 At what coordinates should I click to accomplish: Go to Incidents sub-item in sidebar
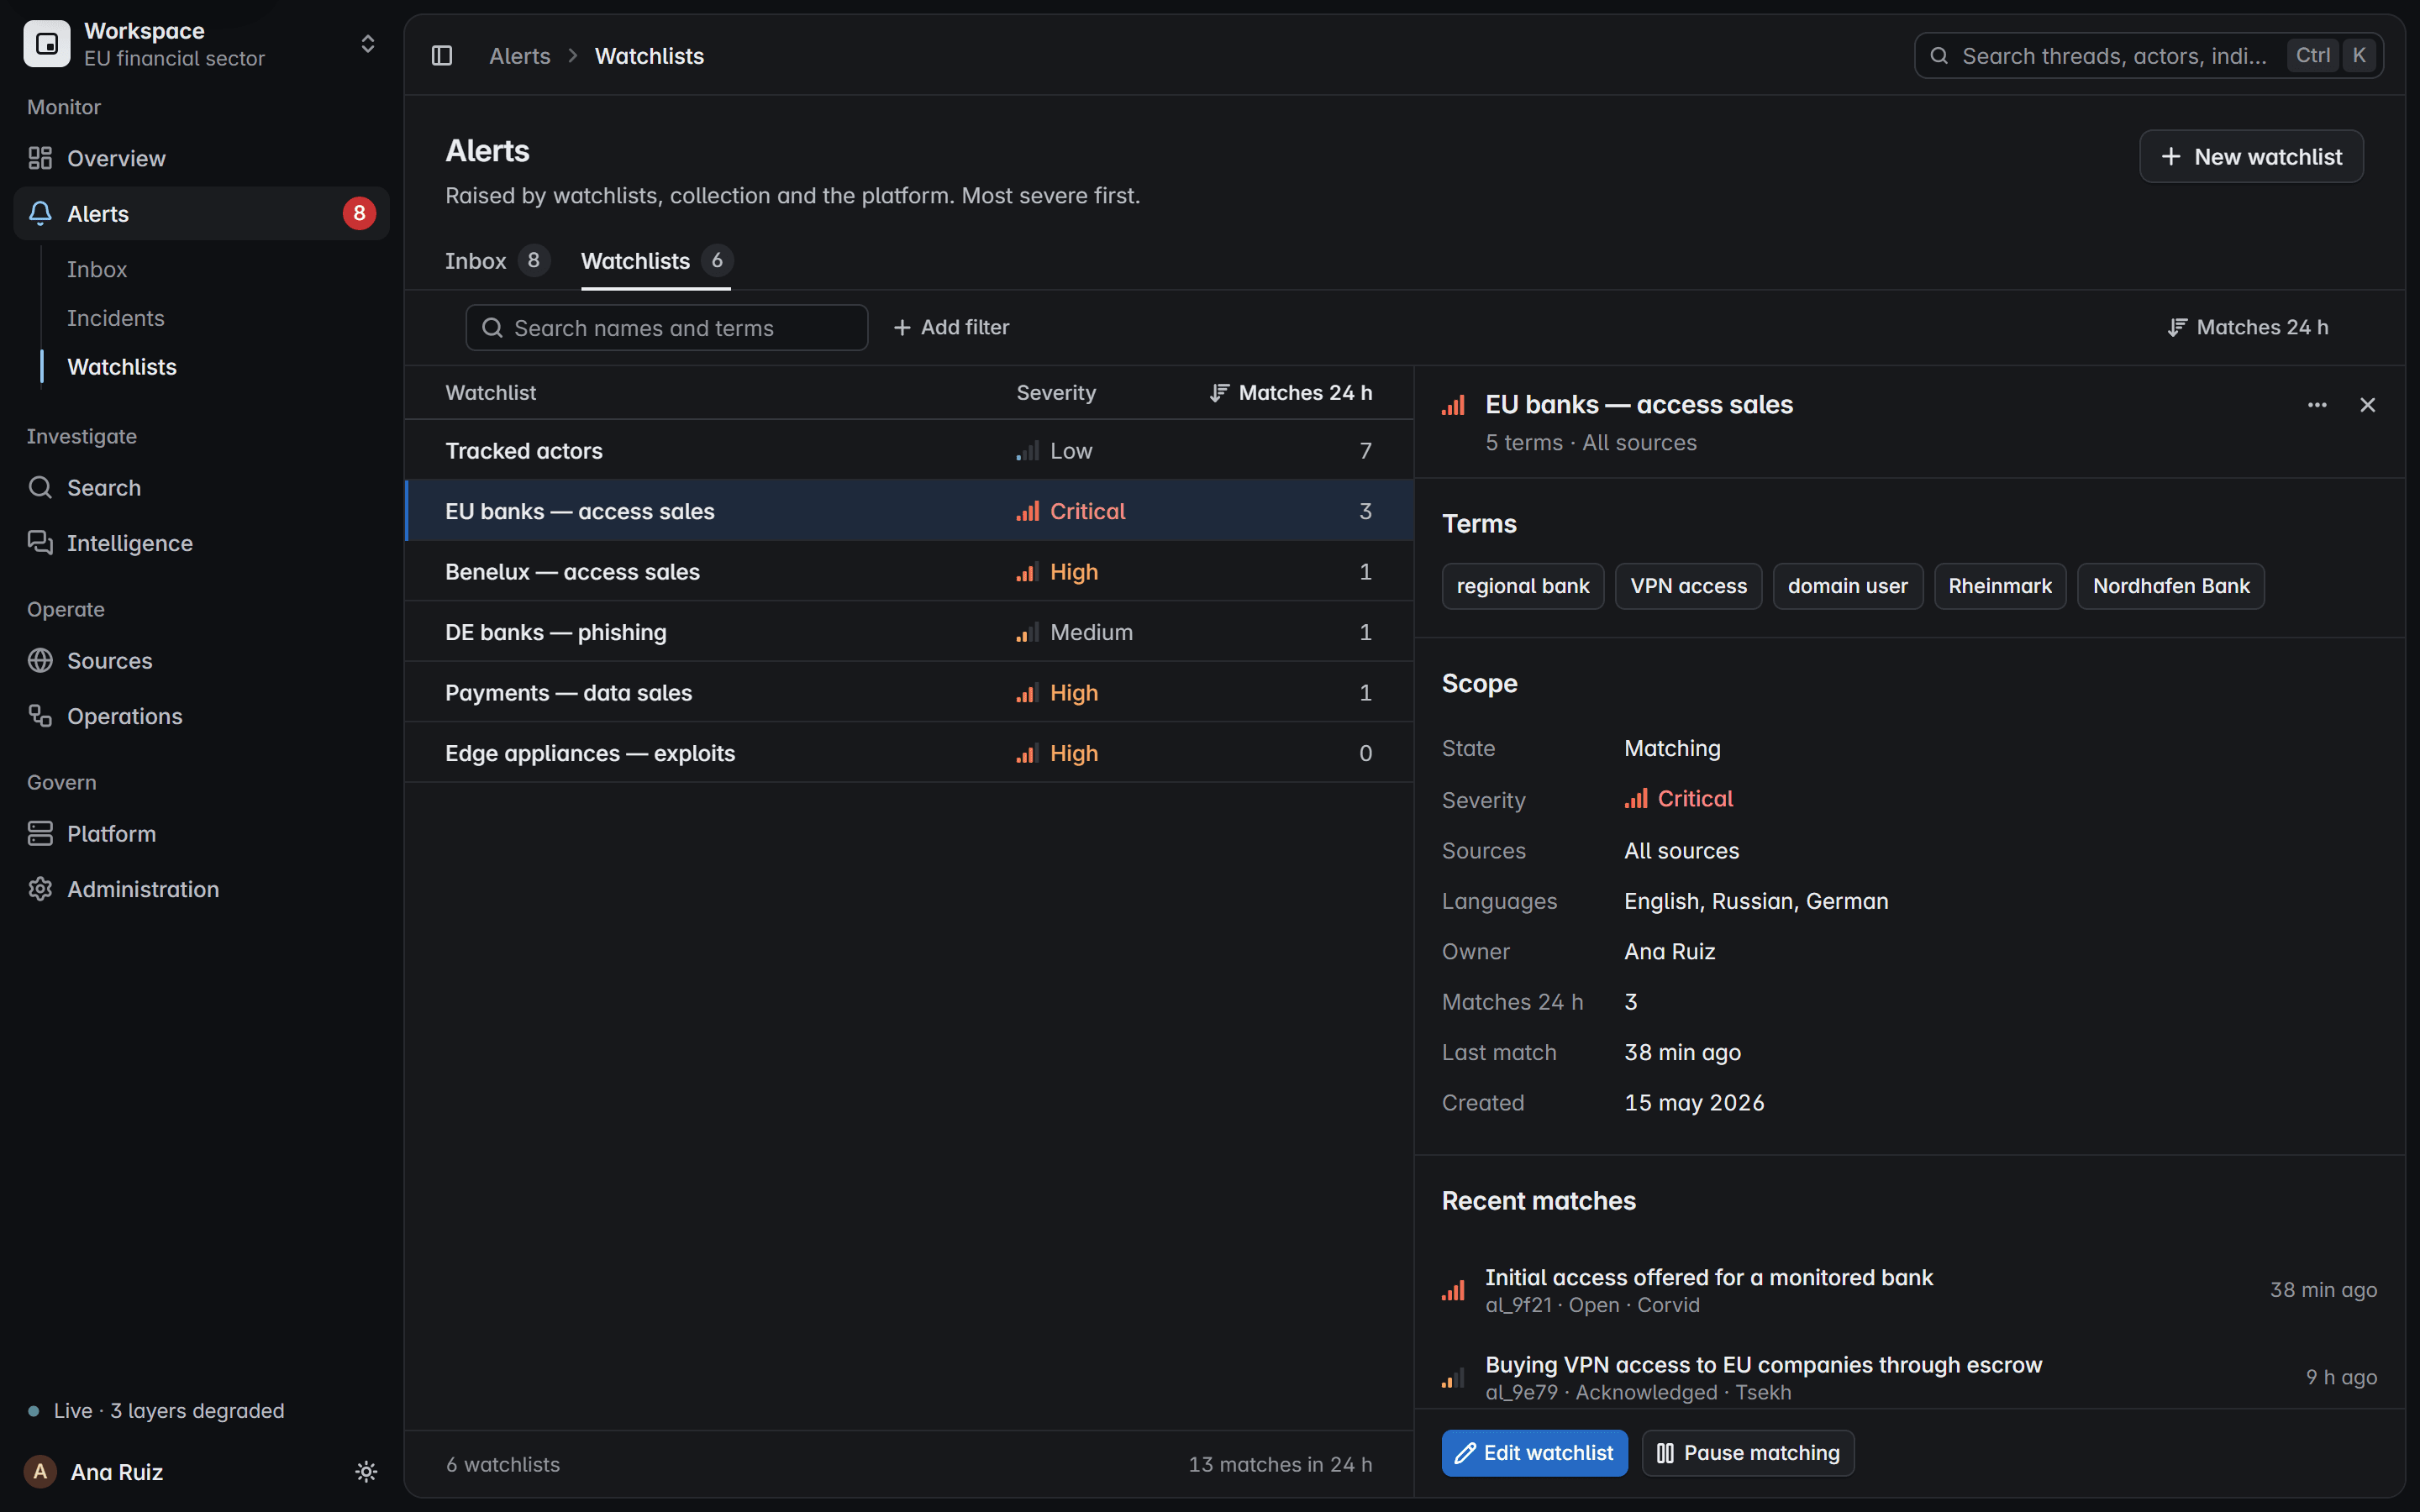116,318
